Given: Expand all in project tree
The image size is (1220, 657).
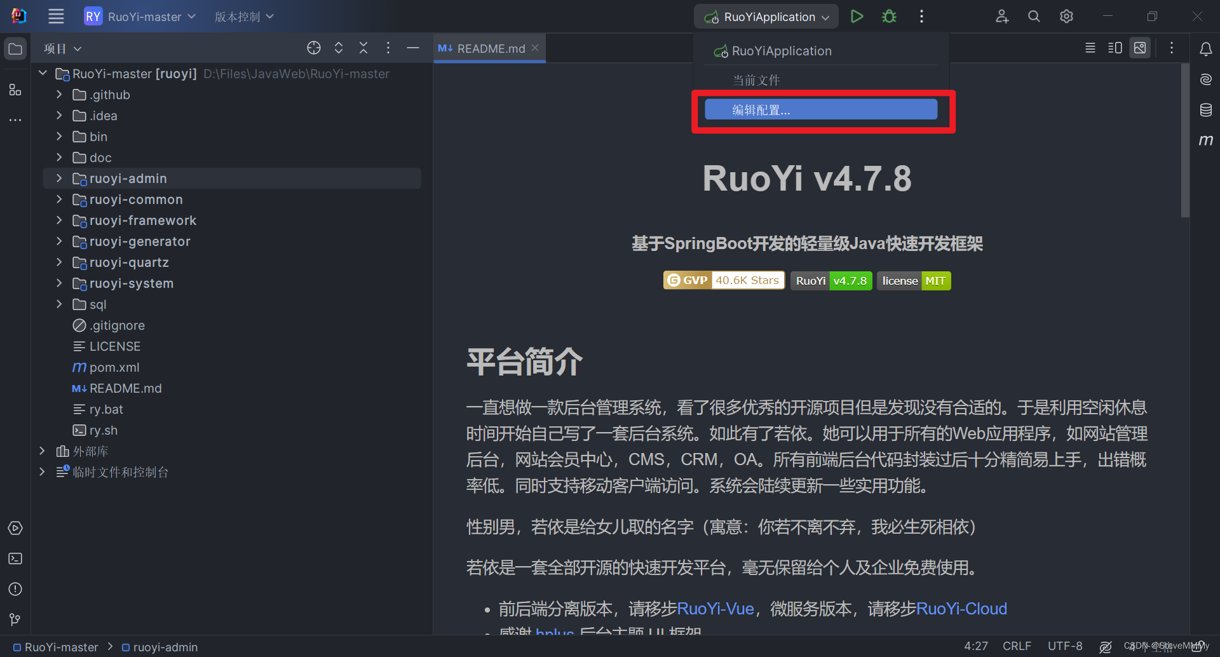Looking at the screenshot, I should (x=339, y=48).
